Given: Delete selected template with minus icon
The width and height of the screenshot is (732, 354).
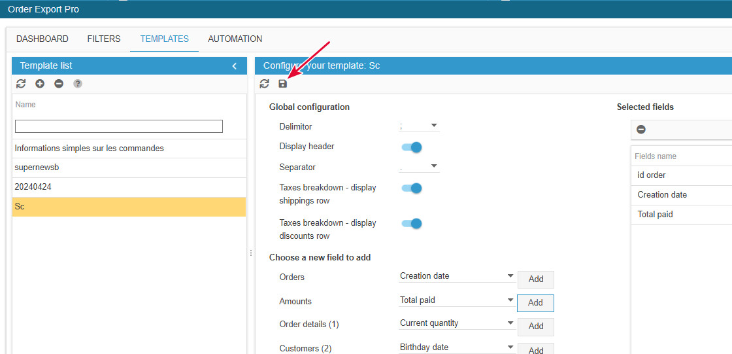Looking at the screenshot, I should pyautogui.click(x=59, y=84).
